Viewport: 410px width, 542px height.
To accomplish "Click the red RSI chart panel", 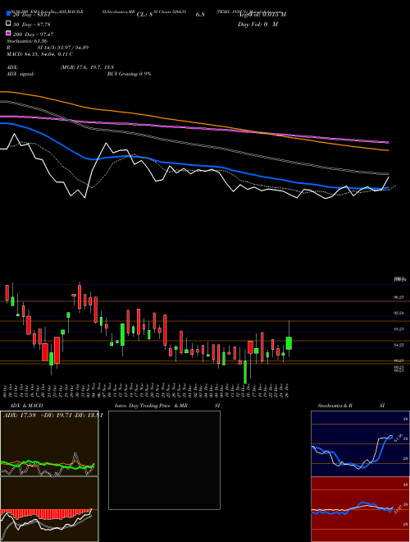I will tap(360, 509).
